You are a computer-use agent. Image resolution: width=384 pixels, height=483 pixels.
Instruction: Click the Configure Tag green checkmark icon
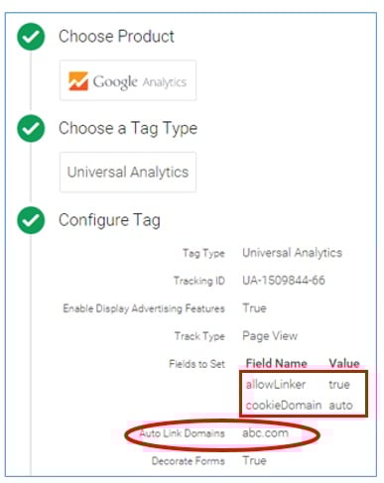pos(31,220)
